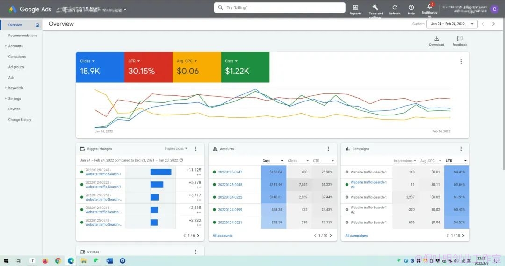Open Change history in the sidebar

20,120
